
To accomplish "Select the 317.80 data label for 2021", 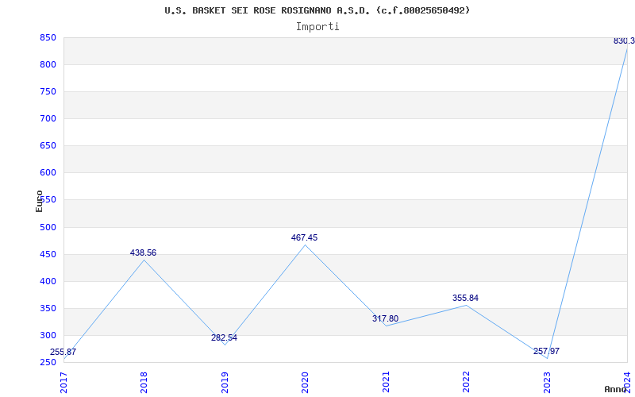I will (x=385, y=319).
